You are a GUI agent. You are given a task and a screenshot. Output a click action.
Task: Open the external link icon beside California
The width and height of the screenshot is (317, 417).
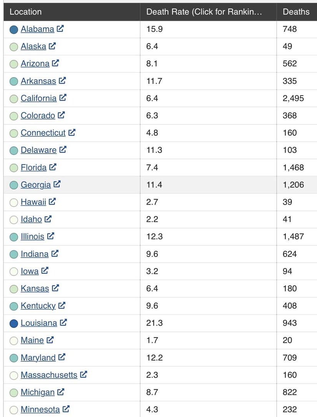63,98
